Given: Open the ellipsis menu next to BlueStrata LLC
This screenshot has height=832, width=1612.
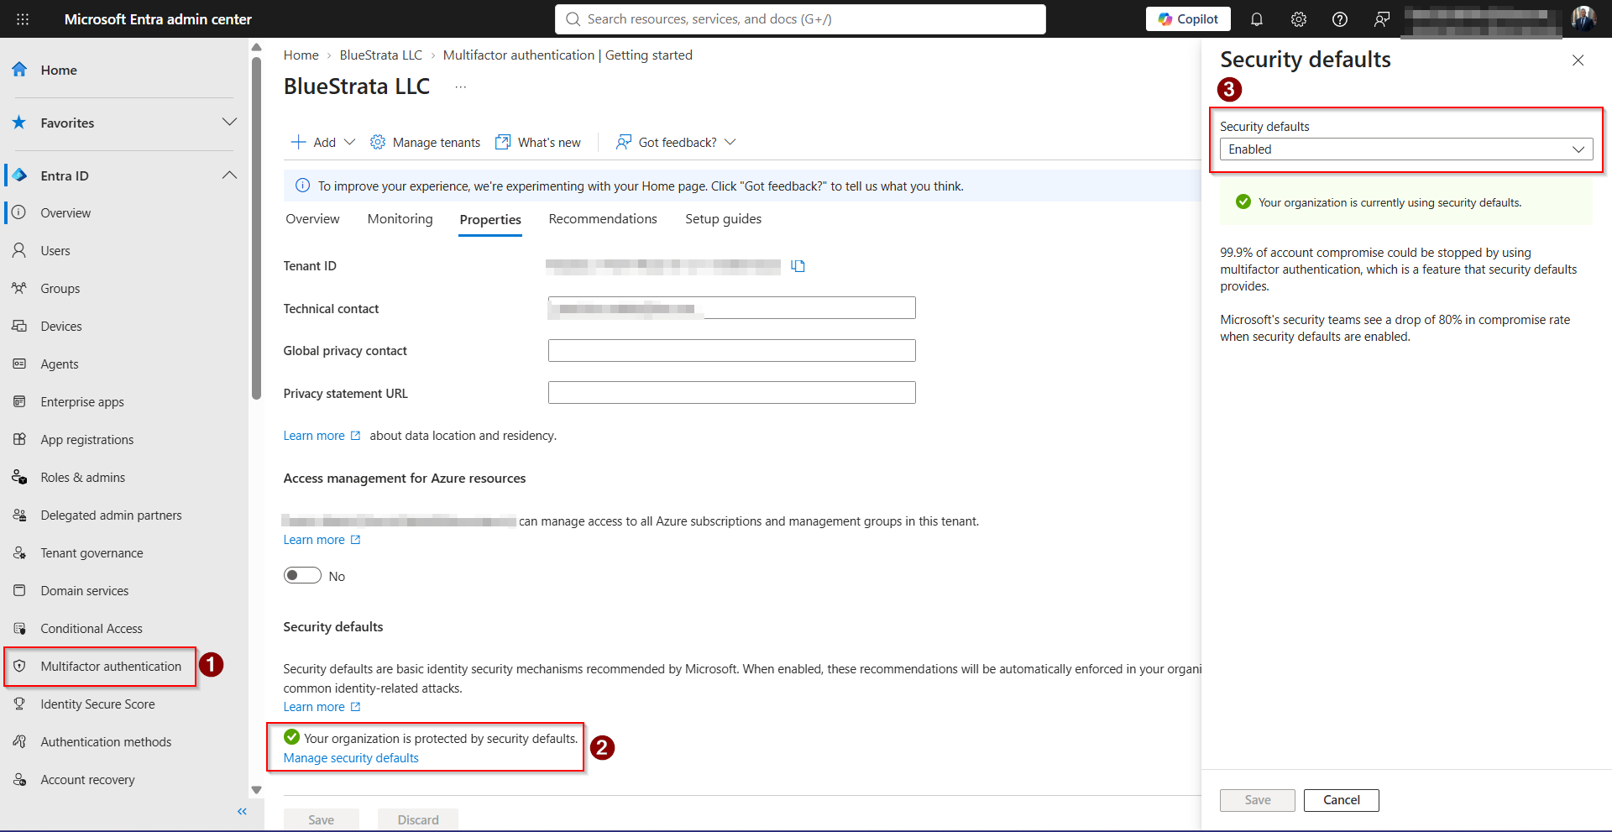Looking at the screenshot, I should 461,87.
